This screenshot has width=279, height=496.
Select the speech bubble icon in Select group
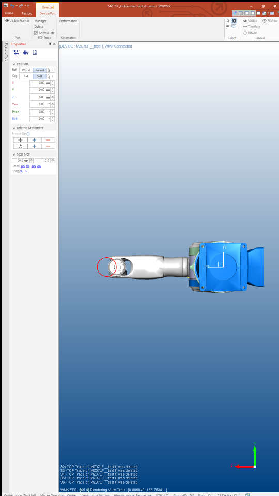(x=234, y=26)
